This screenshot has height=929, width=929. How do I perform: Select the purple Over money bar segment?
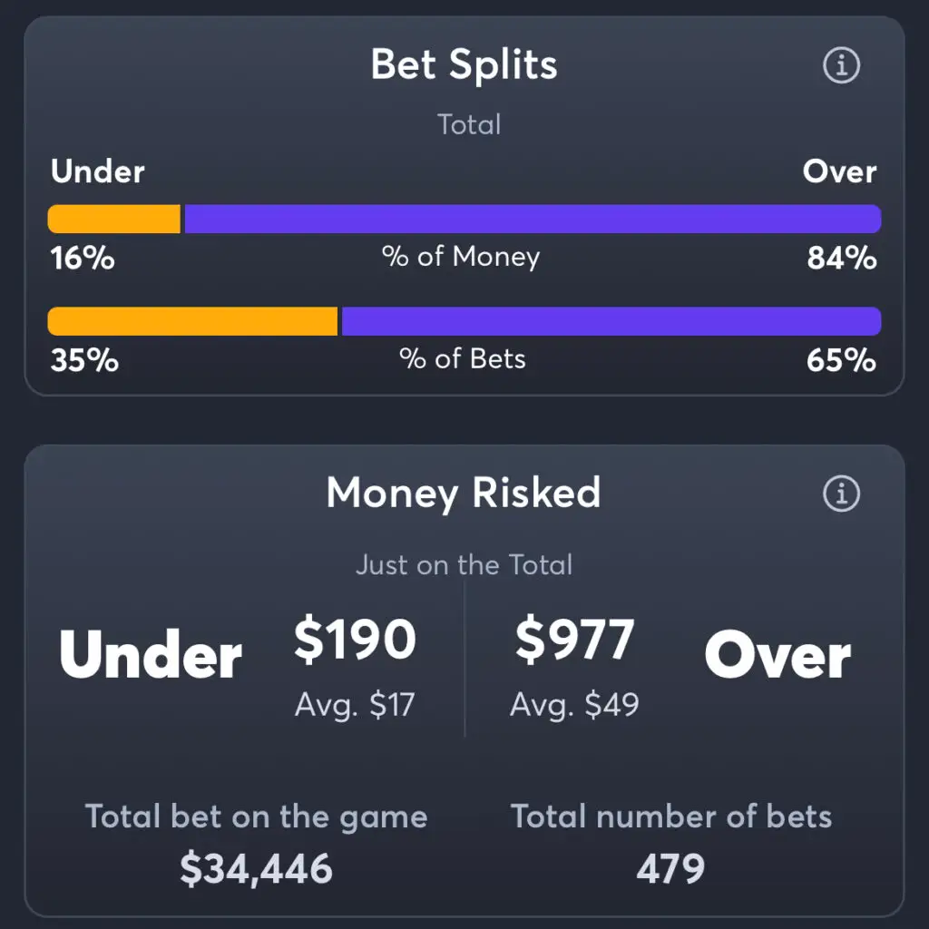(533, 219)
